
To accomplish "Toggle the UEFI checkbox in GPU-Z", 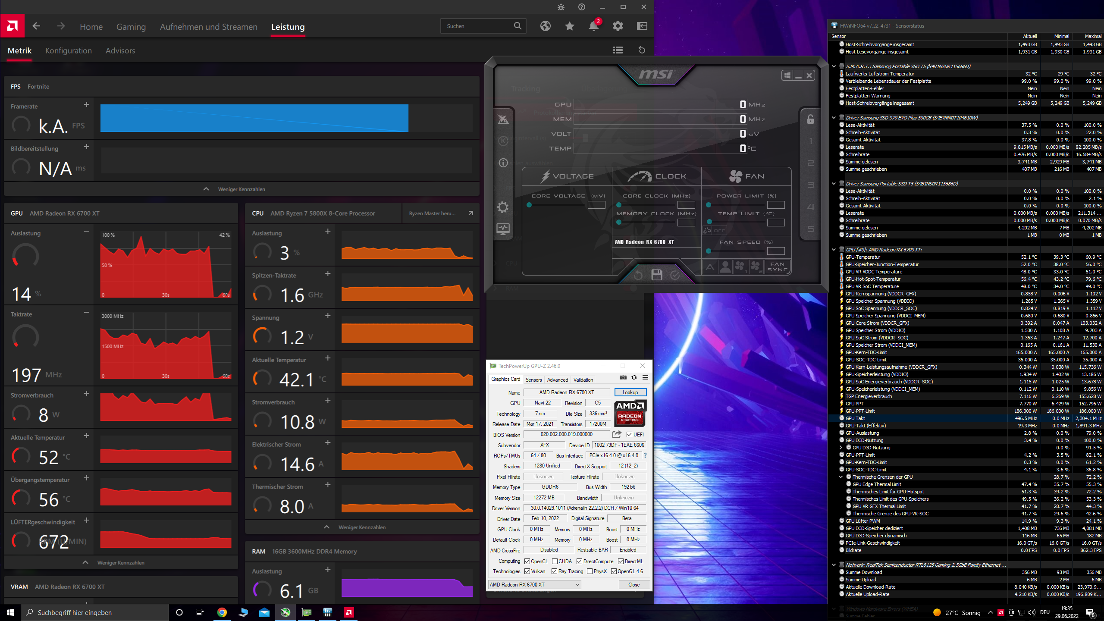I will 629,435.
